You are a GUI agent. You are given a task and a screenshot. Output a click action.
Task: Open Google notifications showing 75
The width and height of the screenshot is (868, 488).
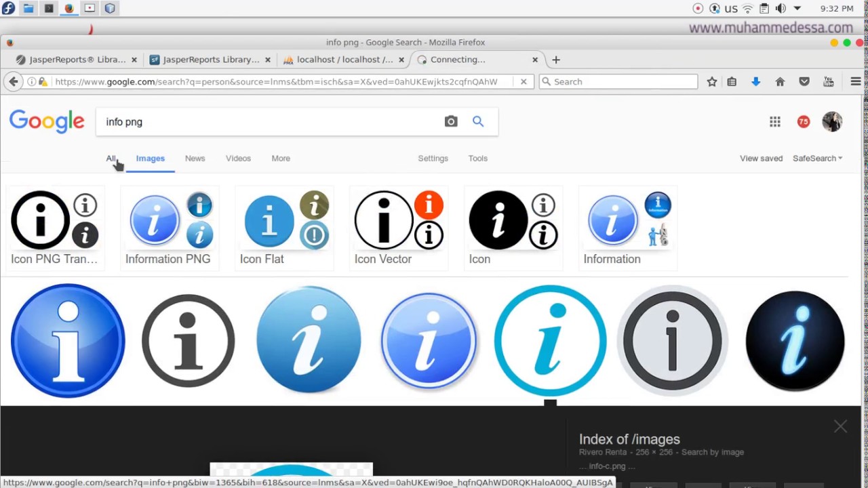click(x=804, y=121)
